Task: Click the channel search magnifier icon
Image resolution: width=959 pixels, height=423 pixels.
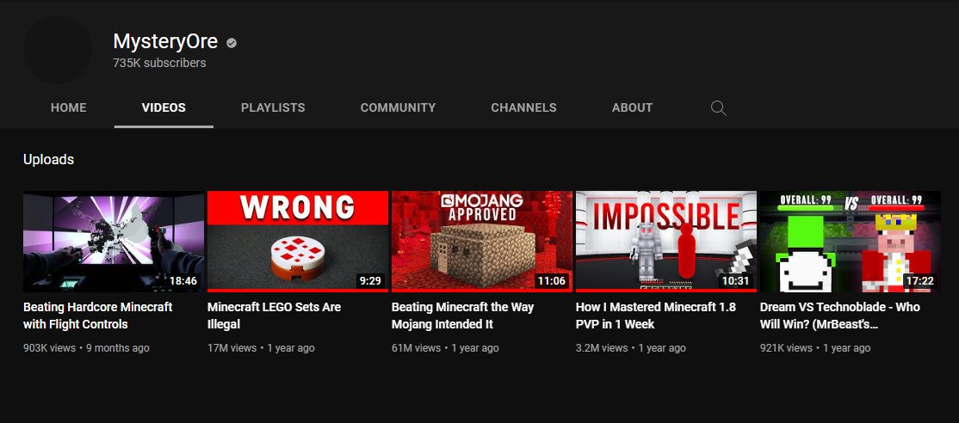Action: coord(719,108)
